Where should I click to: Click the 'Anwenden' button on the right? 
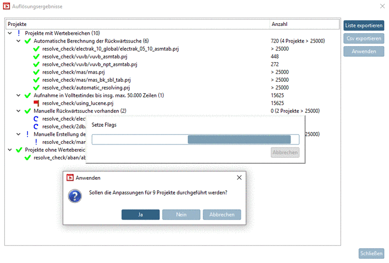(364, 51)
